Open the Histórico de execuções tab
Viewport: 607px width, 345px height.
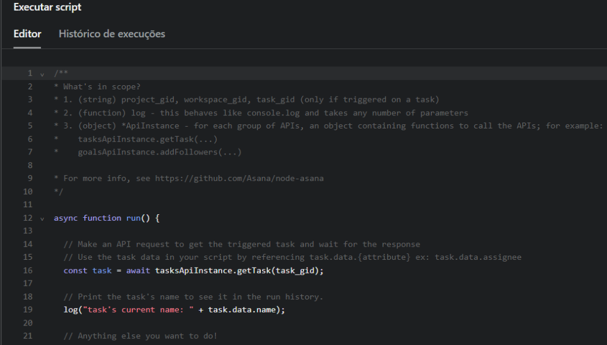[x=111, y=34]
